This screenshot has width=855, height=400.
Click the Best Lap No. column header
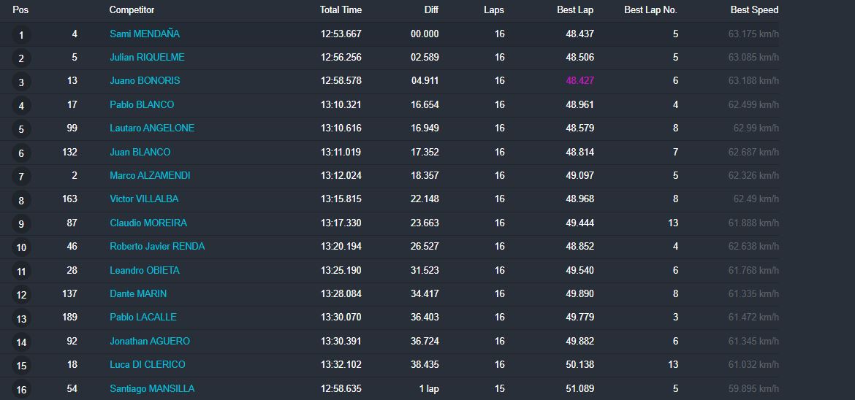tap(650, 10)
